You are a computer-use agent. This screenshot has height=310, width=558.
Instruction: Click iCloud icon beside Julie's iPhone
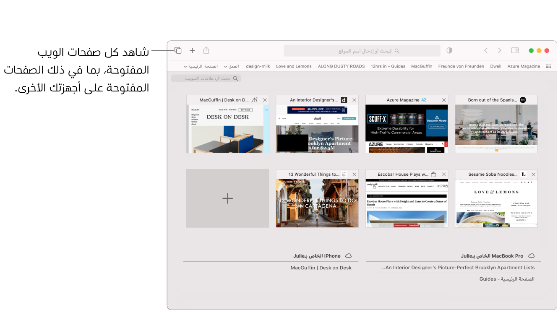(348, 256)
